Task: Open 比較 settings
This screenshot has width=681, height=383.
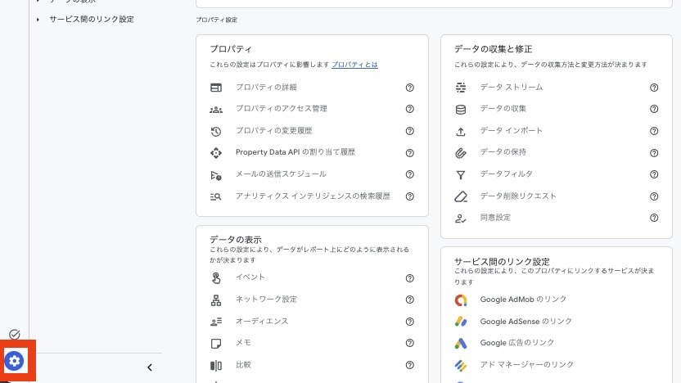Action: coord(243,364)
